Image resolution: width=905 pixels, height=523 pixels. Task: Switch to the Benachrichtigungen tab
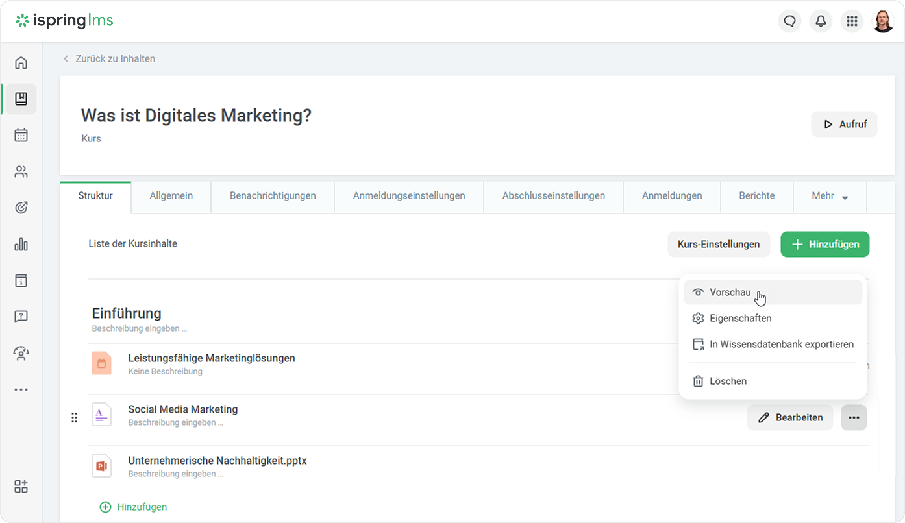coord(273,196)
